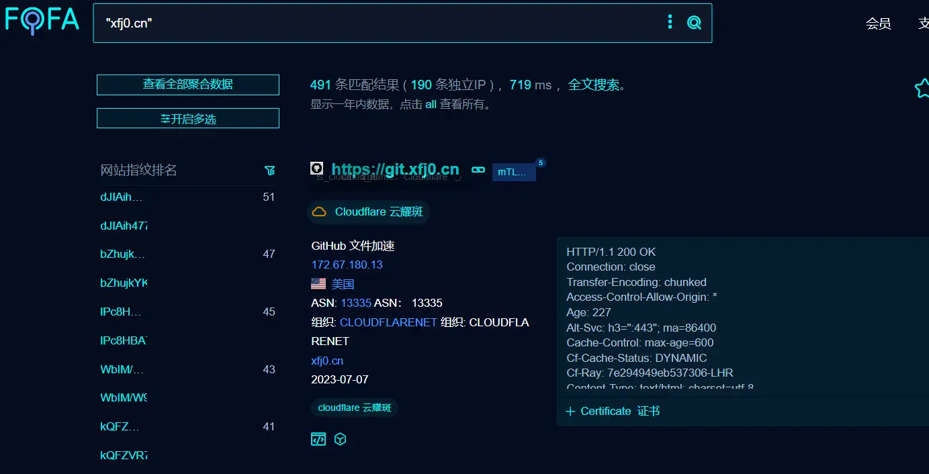
Task: Click 查看全部聚合数据 button
Action: (x=188, y=85)
